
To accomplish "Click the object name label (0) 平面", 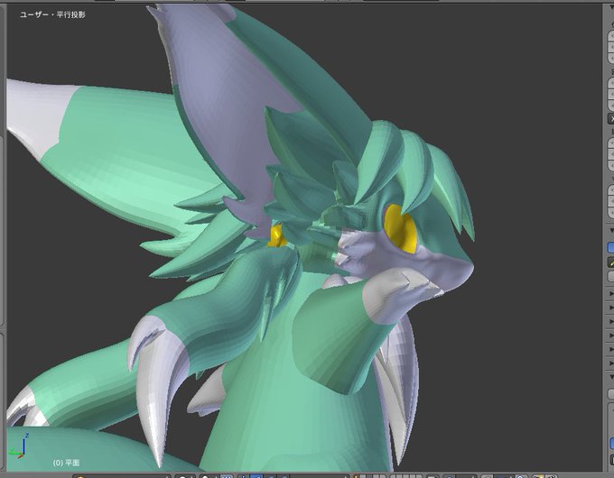I will pos(66,463).
